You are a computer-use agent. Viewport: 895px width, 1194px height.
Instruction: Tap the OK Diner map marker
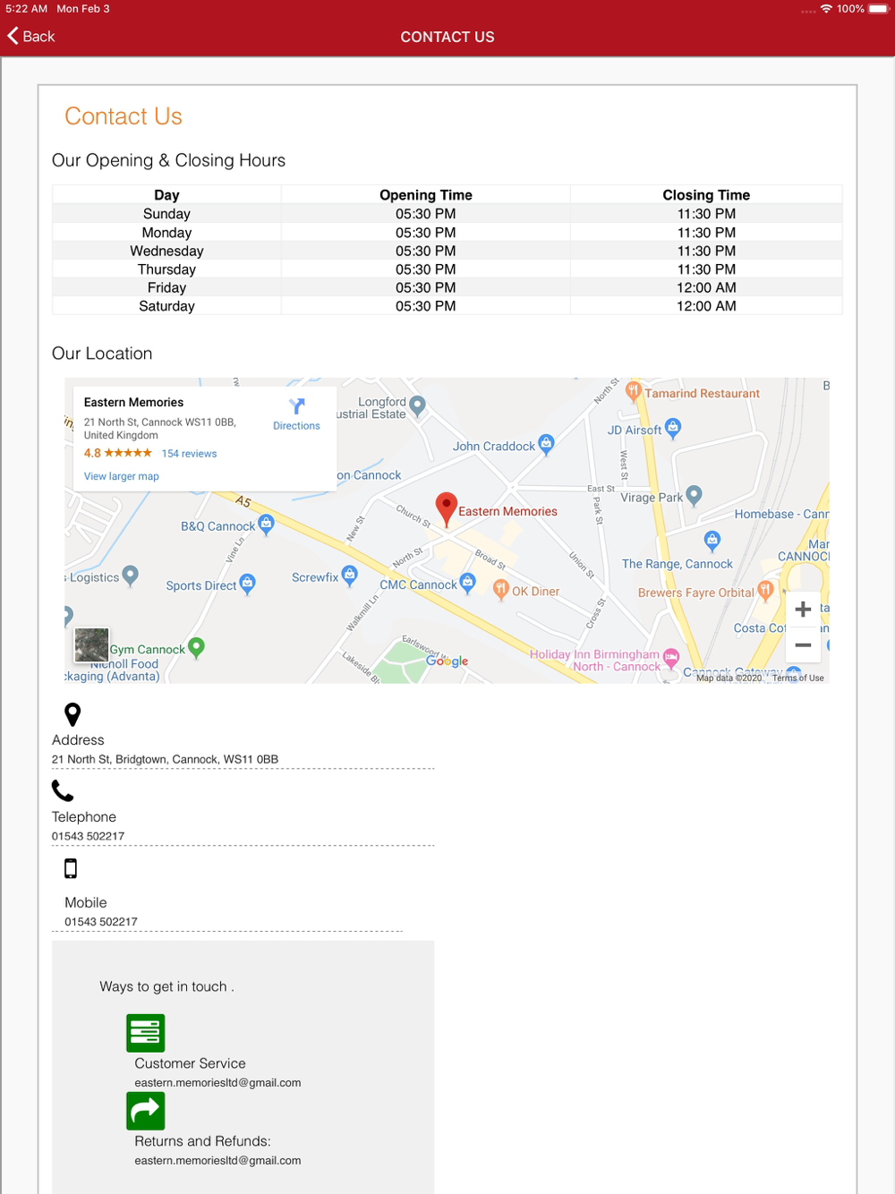click(x=501, y=589)
